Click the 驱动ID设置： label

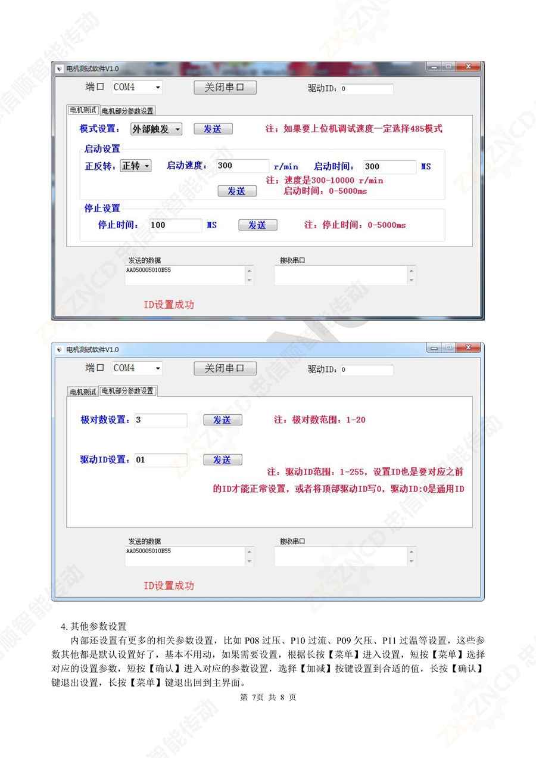point(105,460)
